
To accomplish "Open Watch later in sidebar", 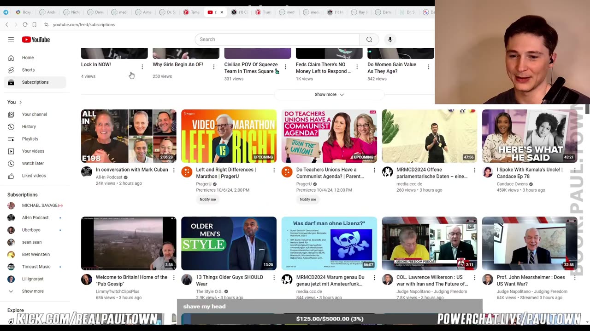I will tap(35, 163).
